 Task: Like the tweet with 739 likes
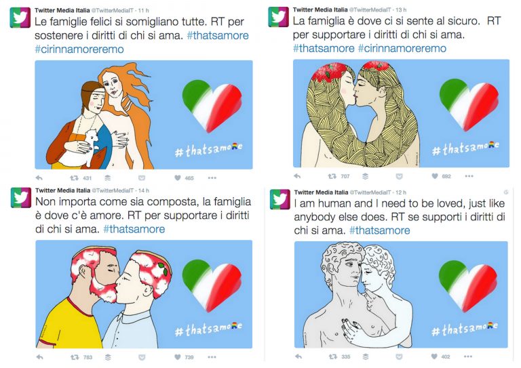178,357
